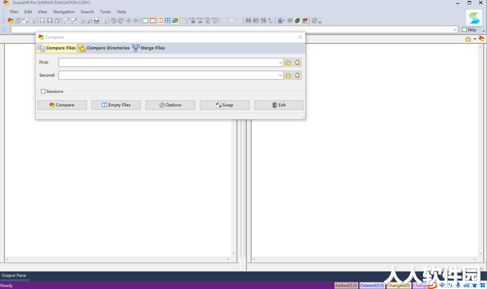Paste clipboard path into First field
487x289 pixels.
[297, 63]
